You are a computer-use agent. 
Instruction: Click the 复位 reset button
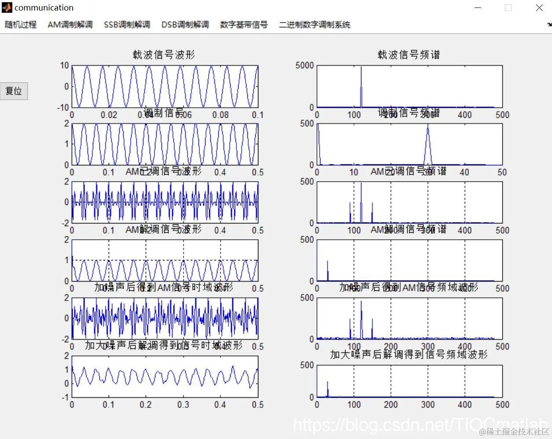pyautogui.click(x=14, y=91)
